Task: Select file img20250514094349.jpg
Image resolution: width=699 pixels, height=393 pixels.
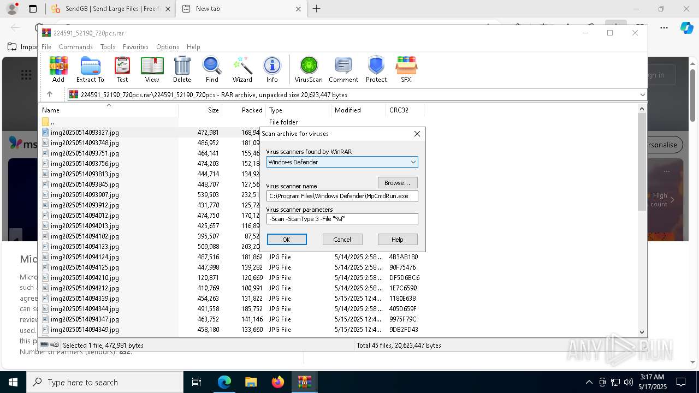Action: pos(85,330)
